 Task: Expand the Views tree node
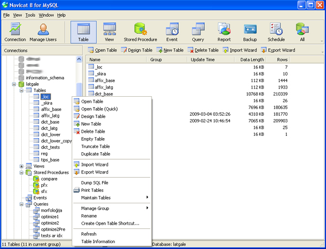(x=21, y=166)
